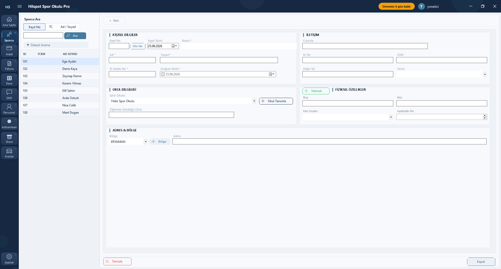Click the HS application logo
Screen dimensions: 501x269
click(8, 7)
